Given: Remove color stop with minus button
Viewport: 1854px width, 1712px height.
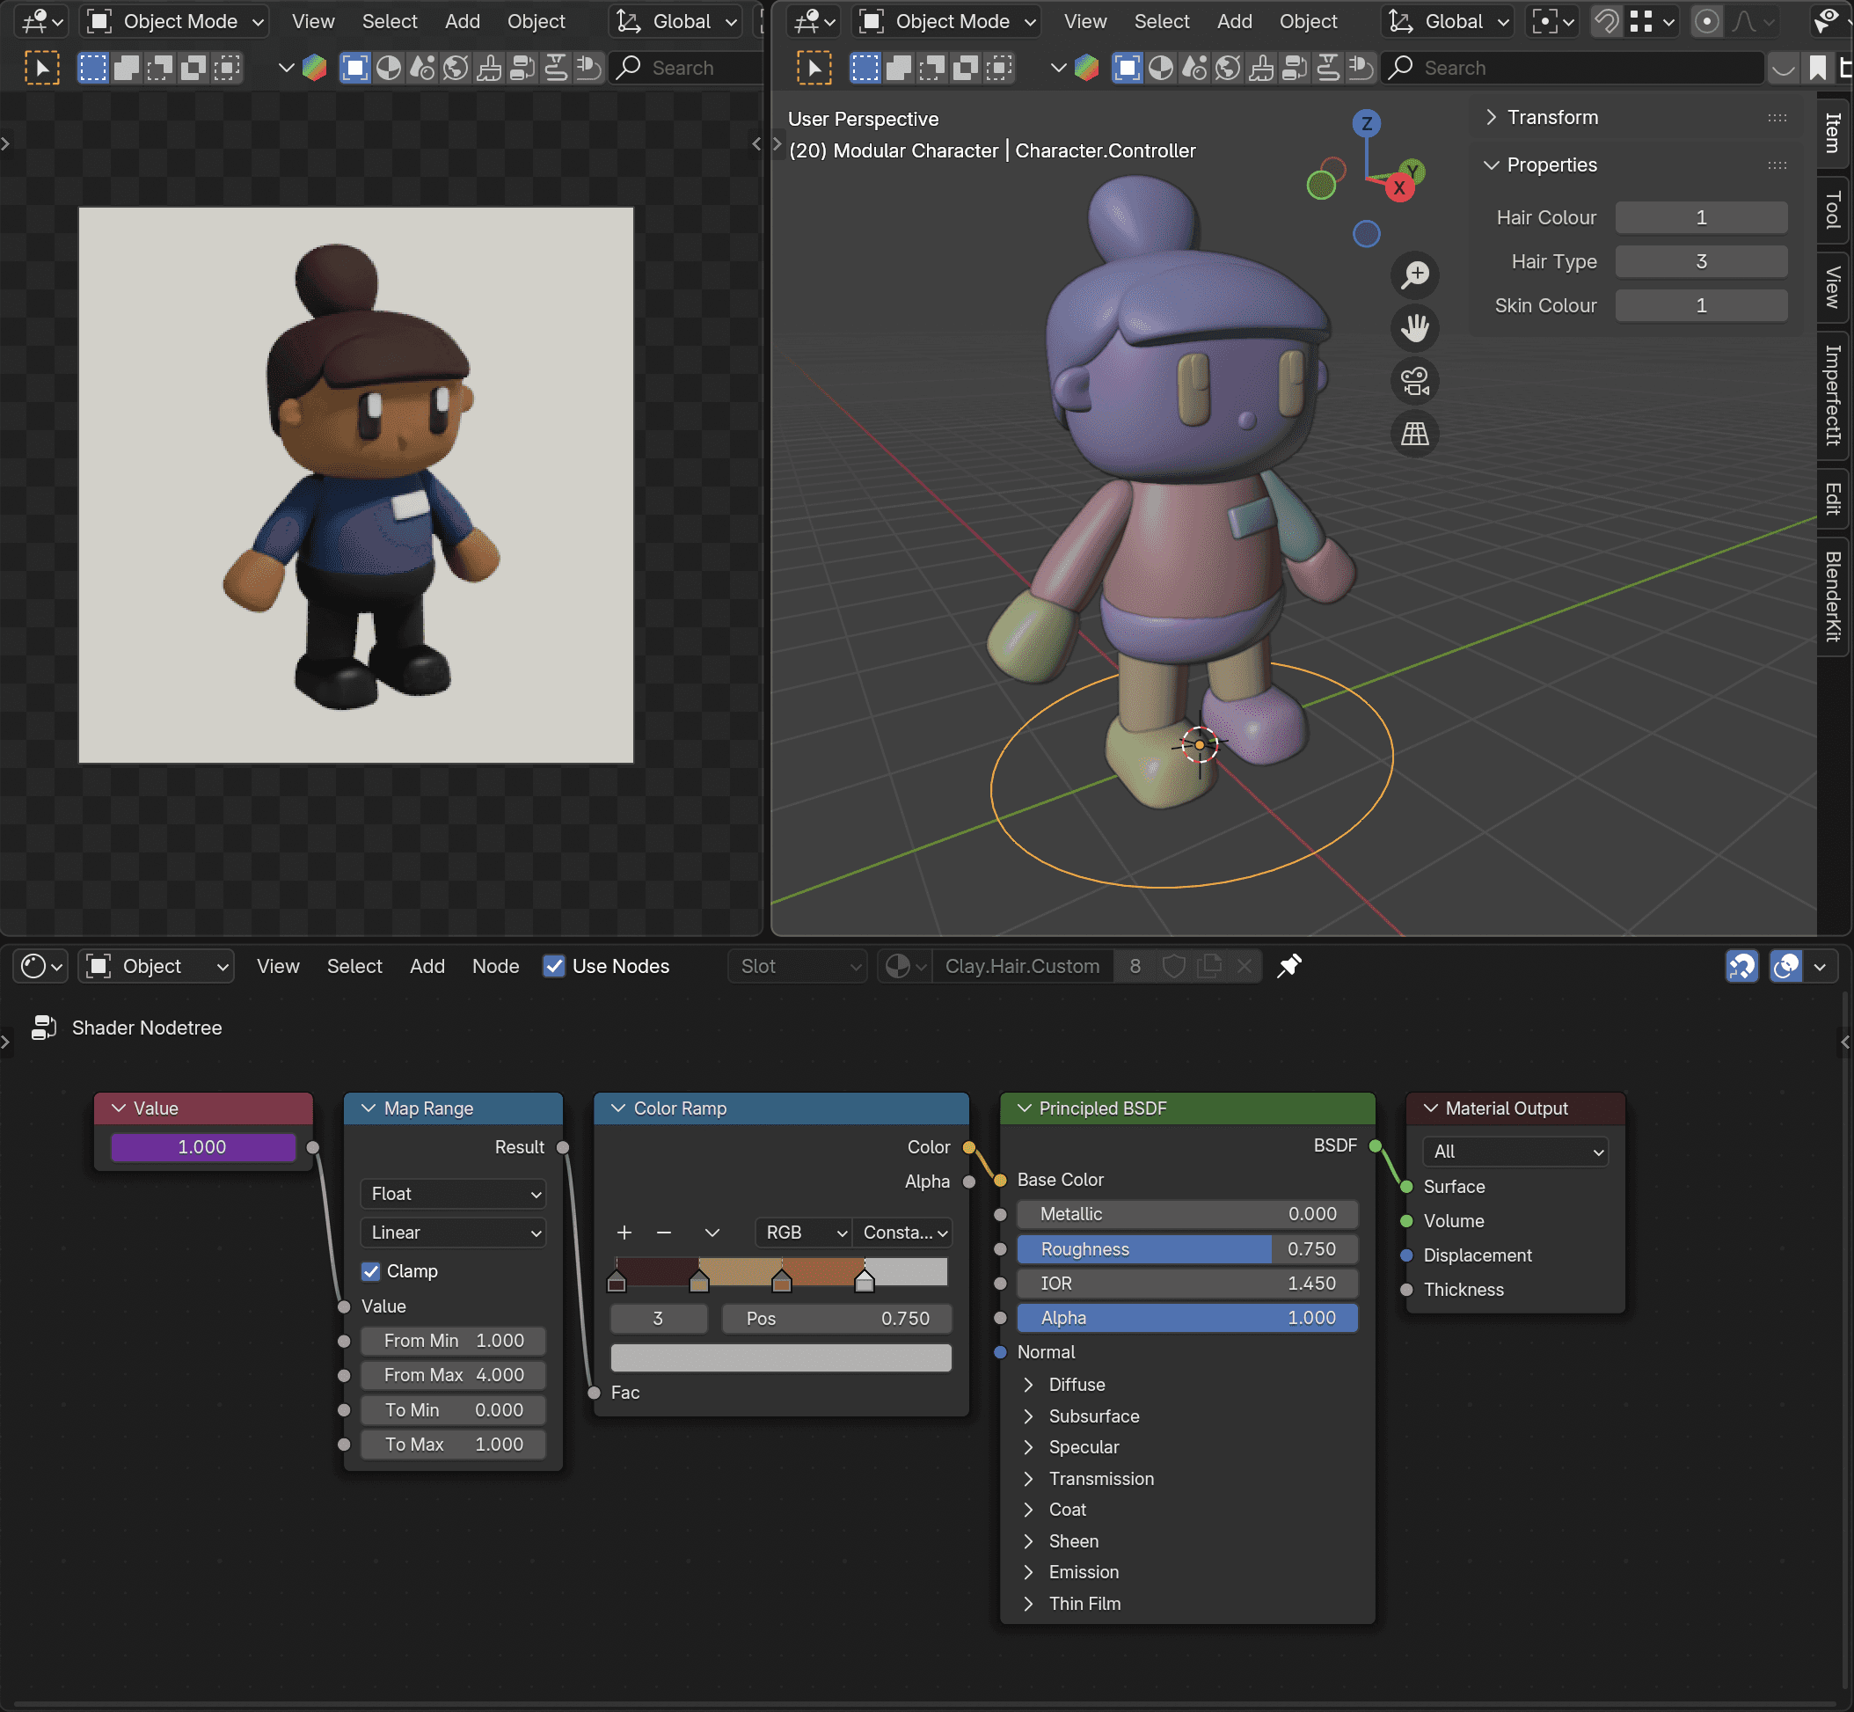Looking at the screenshot, I should click(663, 1233).
